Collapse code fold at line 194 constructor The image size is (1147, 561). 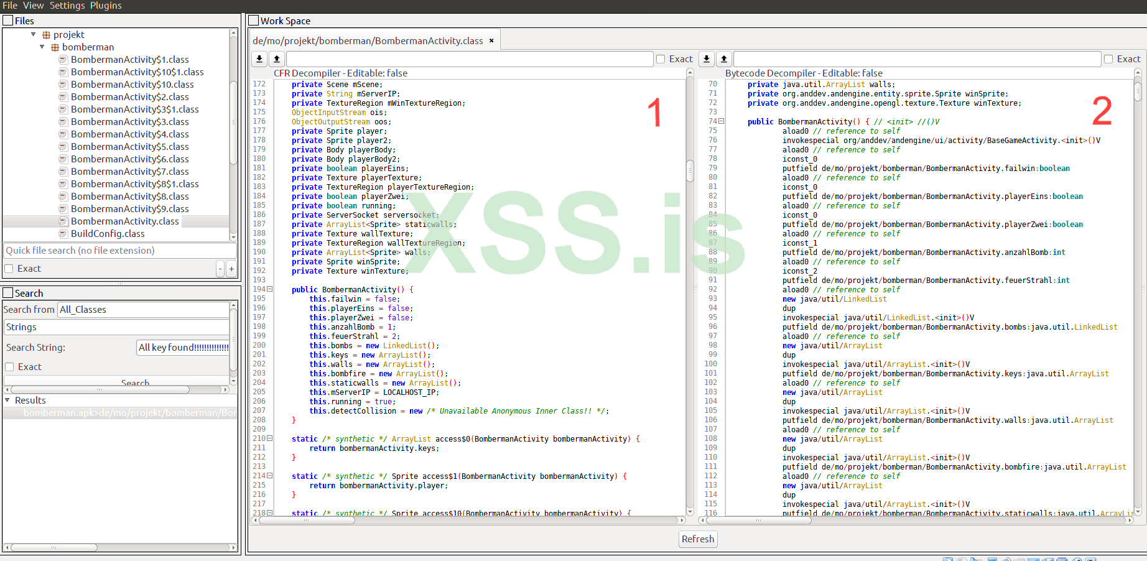(270, 289)
